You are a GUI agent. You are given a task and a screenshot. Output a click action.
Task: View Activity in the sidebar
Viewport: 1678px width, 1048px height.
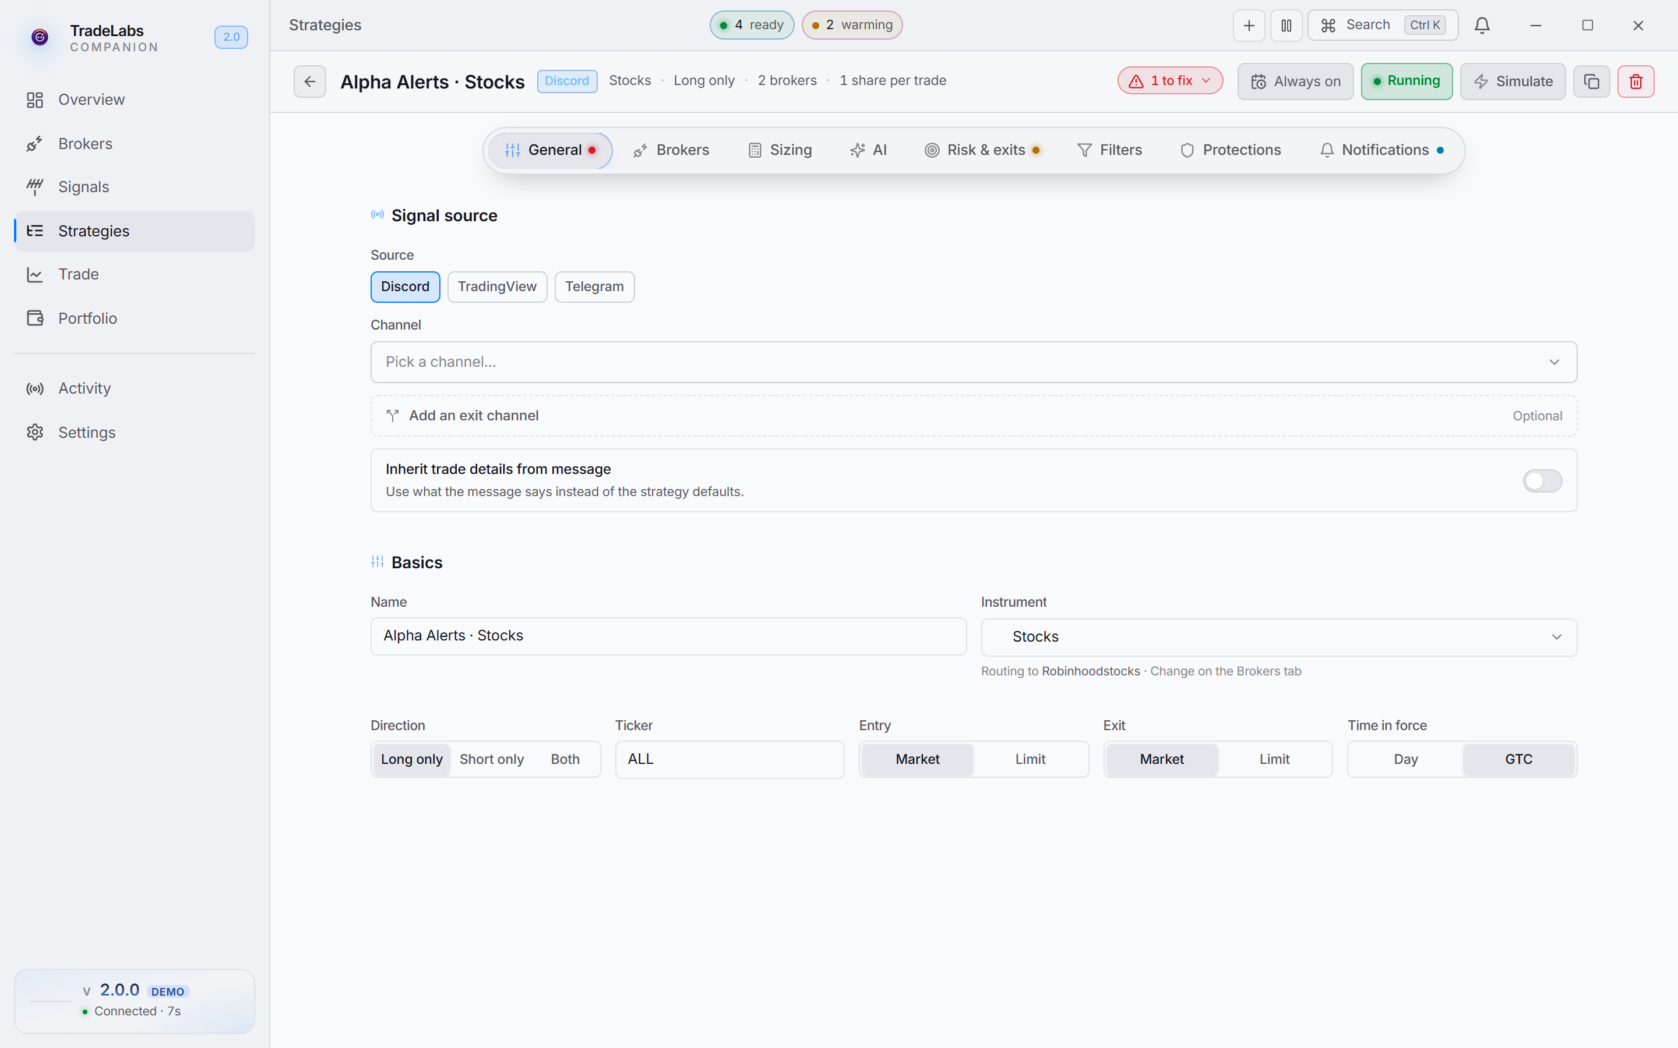coord(135,388)
